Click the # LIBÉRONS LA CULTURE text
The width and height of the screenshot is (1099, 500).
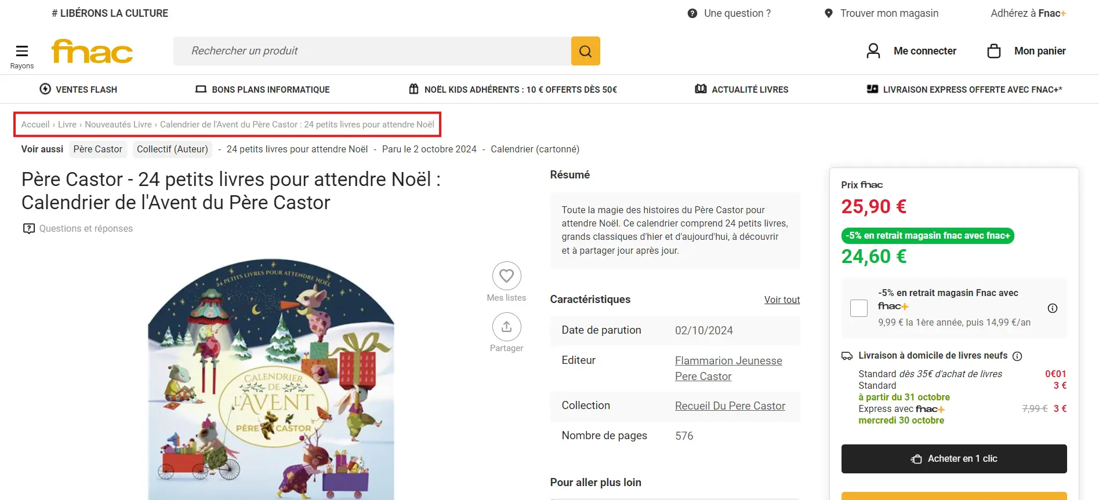pyautogui.click(x=110, y=13)
